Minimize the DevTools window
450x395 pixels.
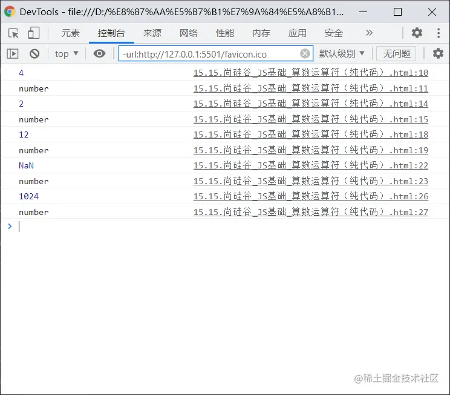(x=363, y=12)
